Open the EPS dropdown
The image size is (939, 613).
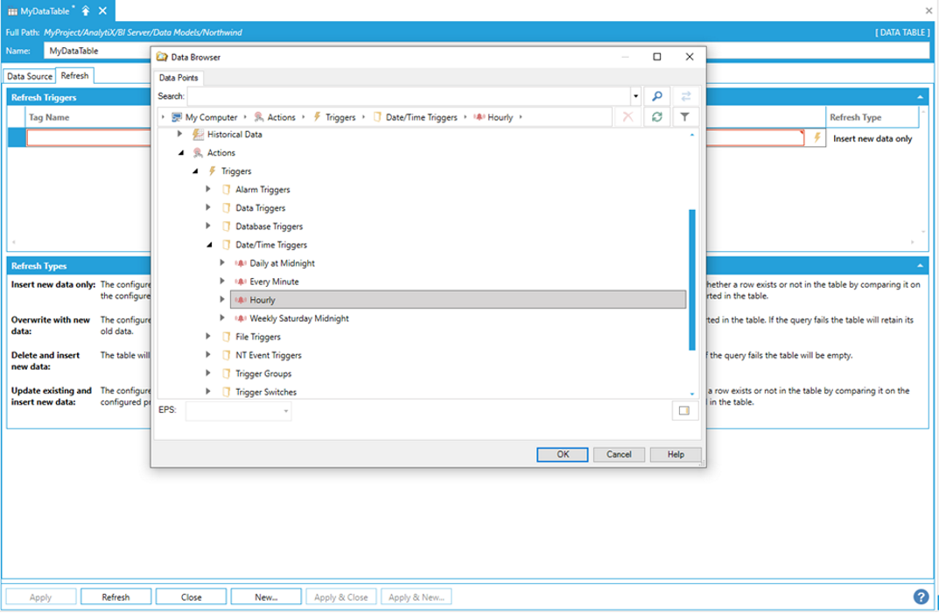pyautogui.click(x=285, y=411)
